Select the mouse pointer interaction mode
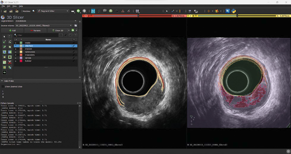 (x=167, y=11)
